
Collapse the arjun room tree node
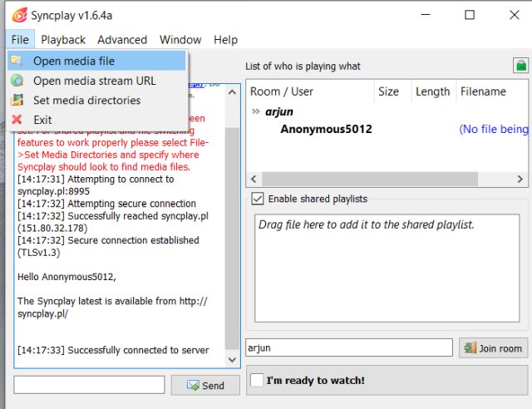point(256,111)
